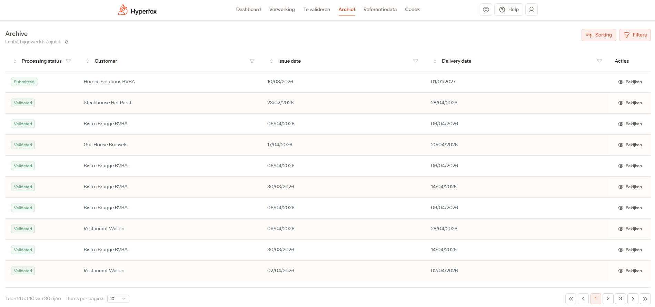The width and height of the screenshot is (655, 307).
Task: Open the Issue date column filter icon
Action: click(x=415, y=61)
